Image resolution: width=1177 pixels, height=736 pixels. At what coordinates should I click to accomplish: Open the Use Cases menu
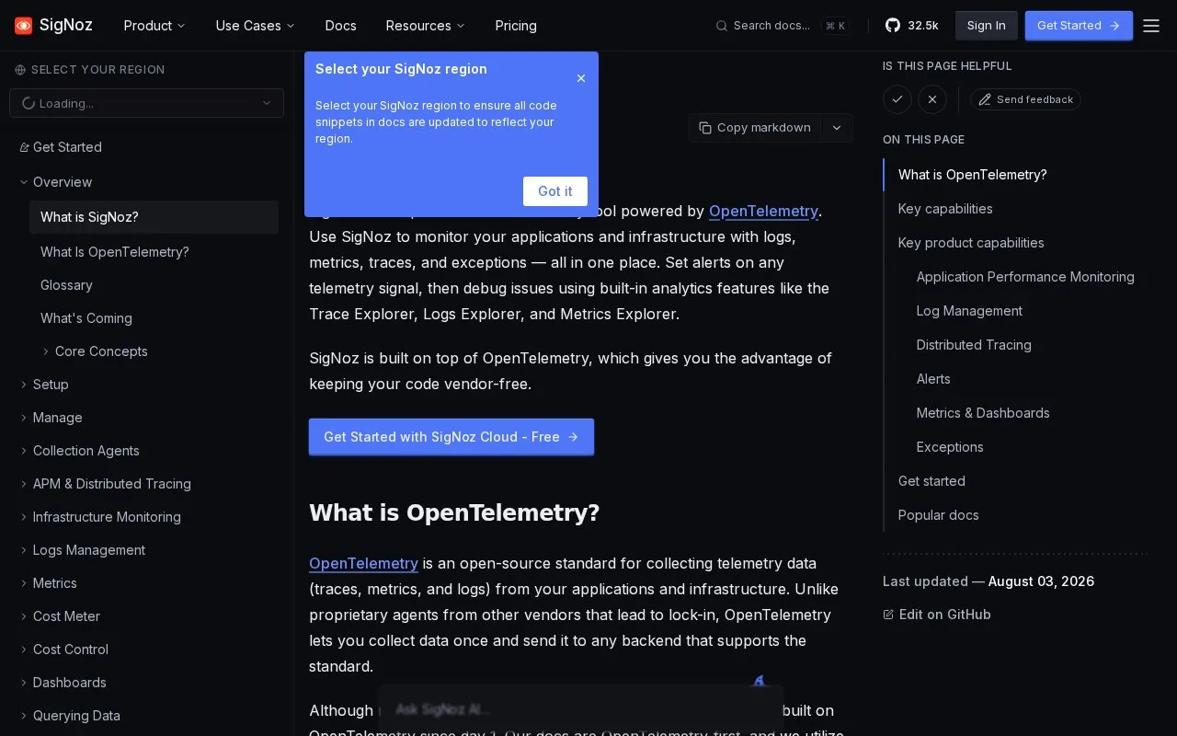click(256, 26)
